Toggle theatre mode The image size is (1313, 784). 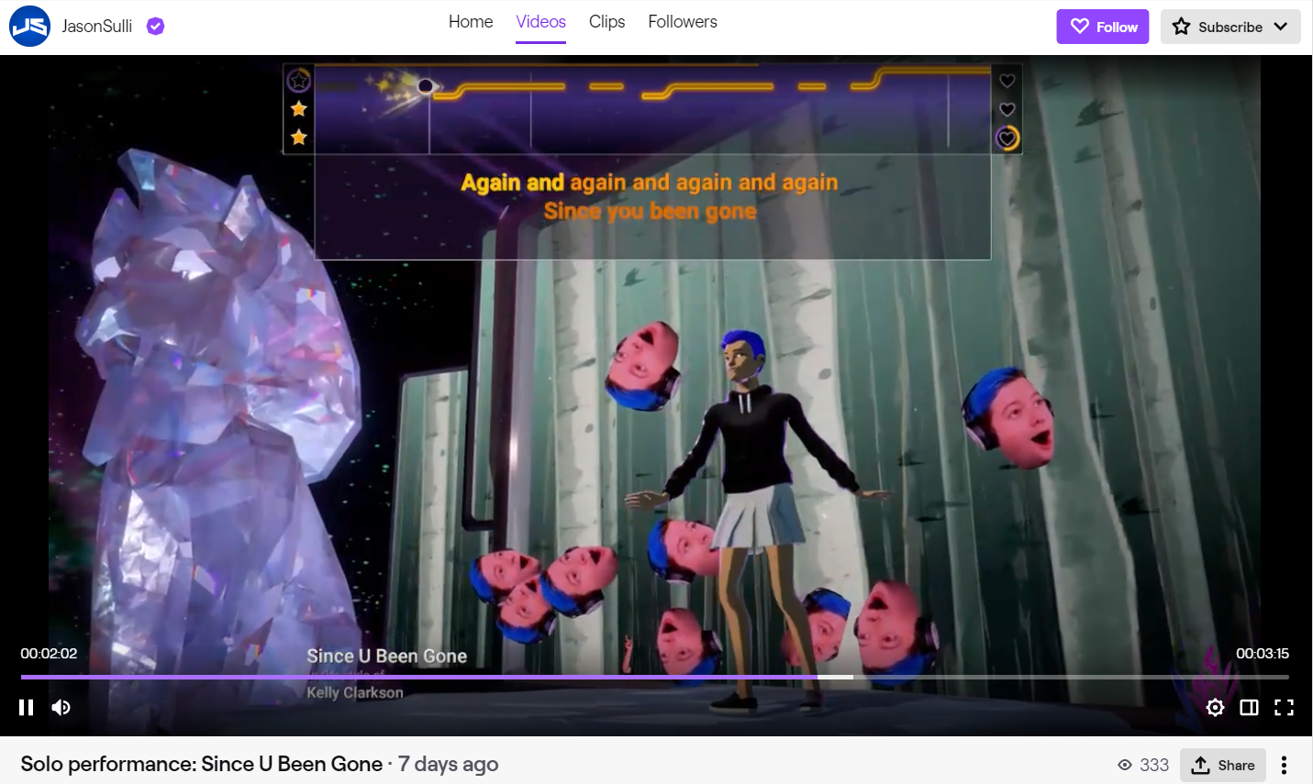1249,707
